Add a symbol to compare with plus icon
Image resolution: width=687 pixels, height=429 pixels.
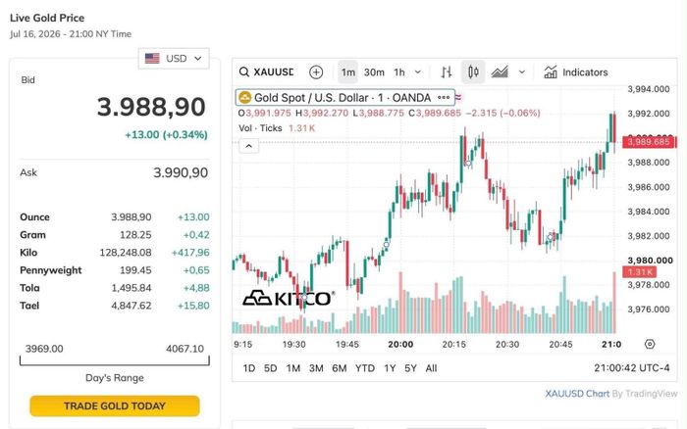coord(316,72)
